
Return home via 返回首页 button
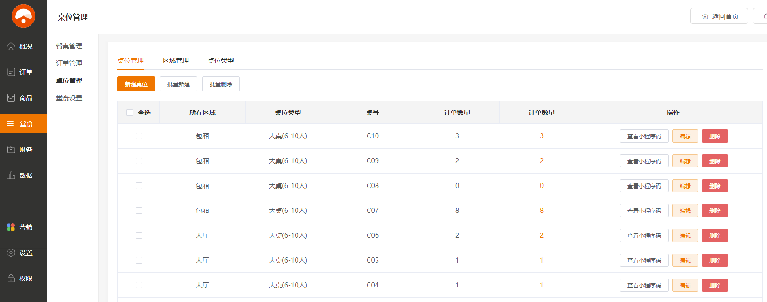(719, 16)
